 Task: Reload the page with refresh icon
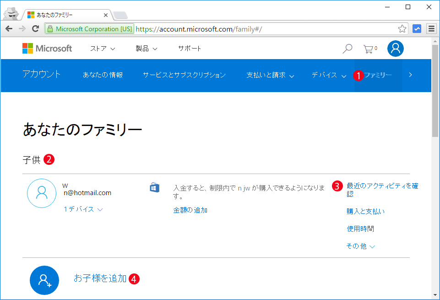[35, 28]
